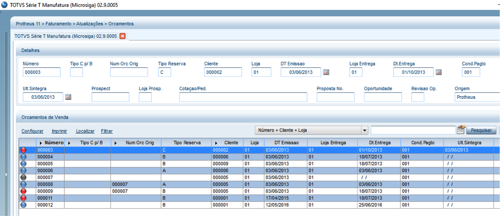Click Cliente 000009 in row 000005
This screenshot has height=216, width=500.
220,164
